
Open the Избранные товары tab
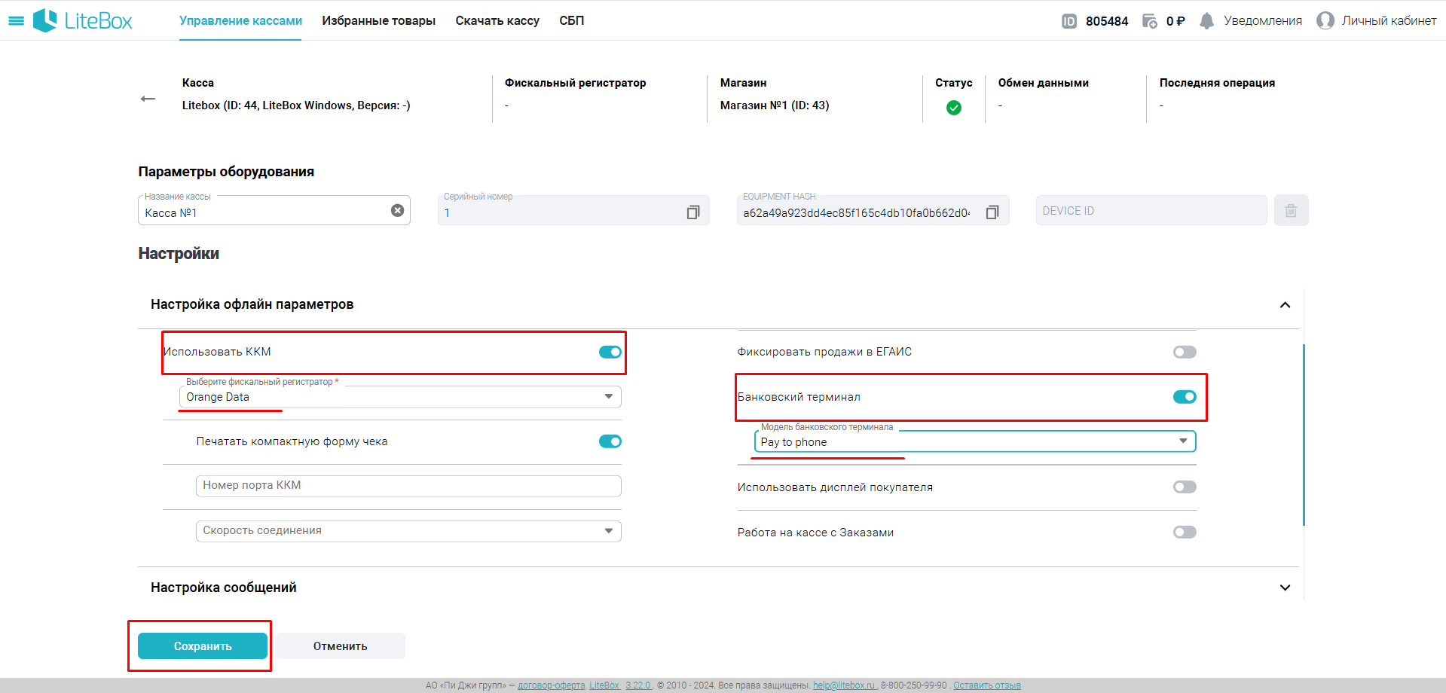(x=378, y=21)
